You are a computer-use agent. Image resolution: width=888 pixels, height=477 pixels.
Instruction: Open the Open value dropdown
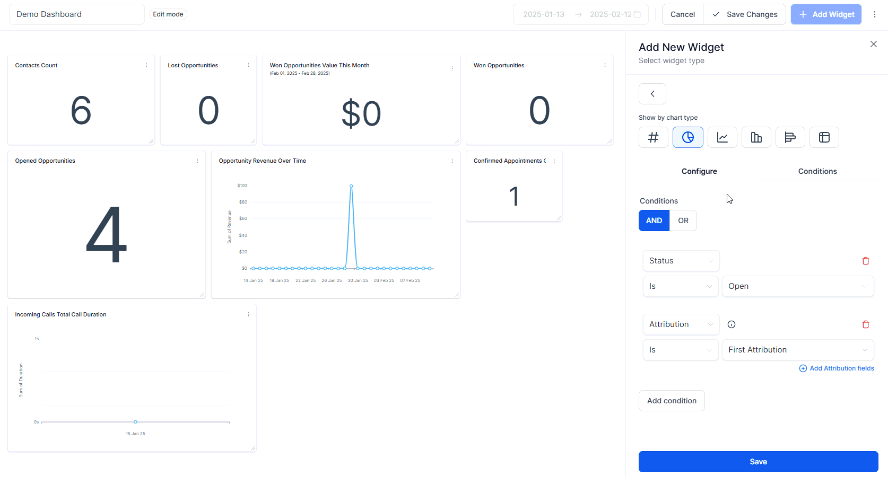798,286
